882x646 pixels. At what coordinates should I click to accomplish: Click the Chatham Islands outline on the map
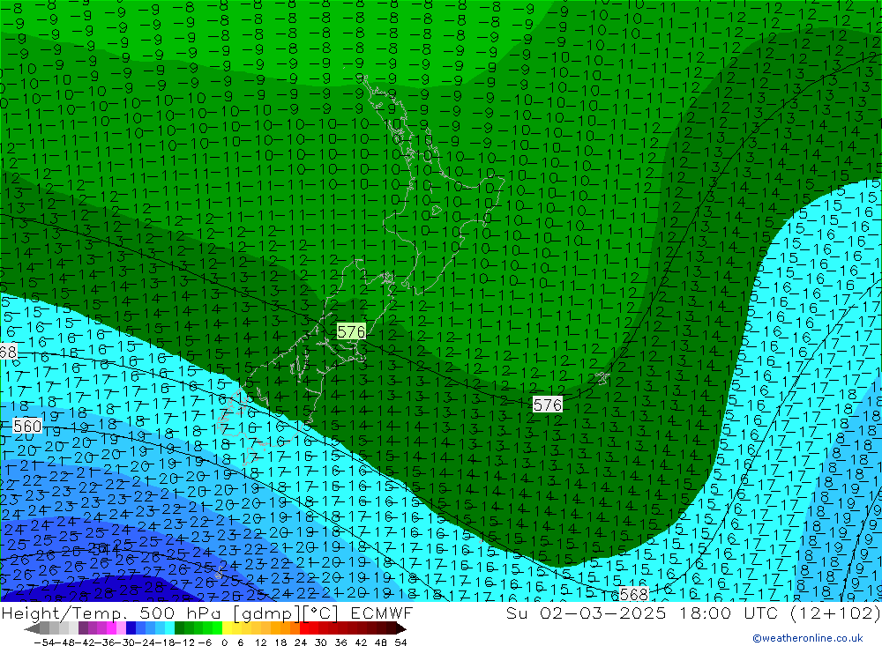coord(602,378)
